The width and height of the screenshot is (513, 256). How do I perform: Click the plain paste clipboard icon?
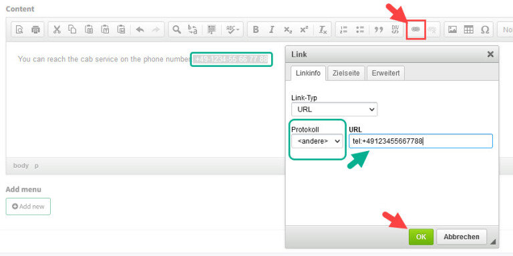click(x=89, y=30)
